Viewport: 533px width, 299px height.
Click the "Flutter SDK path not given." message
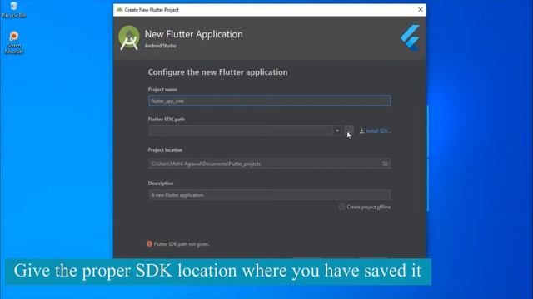point(182,244)
